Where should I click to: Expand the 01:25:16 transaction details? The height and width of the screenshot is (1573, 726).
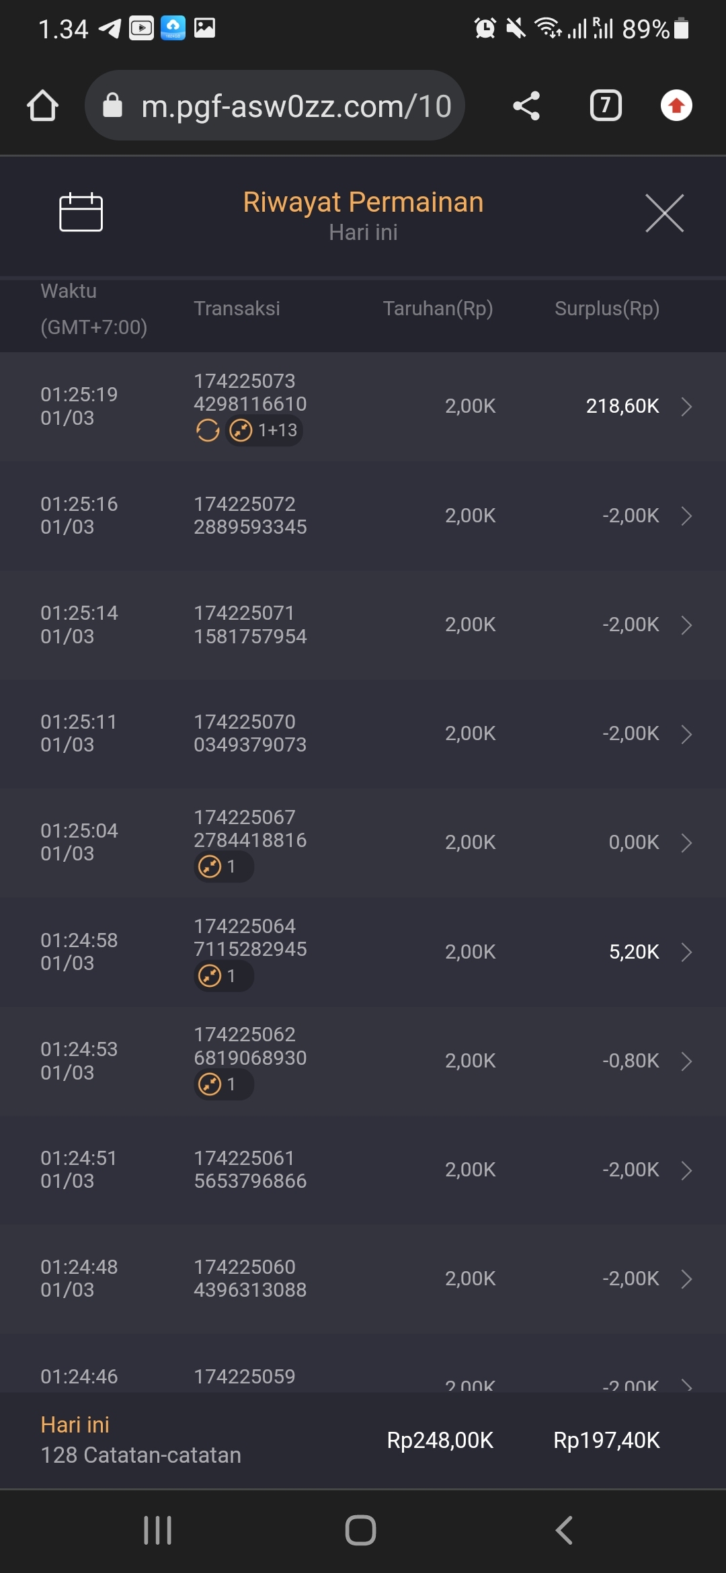pyautogui.click(x=686, y=516)
